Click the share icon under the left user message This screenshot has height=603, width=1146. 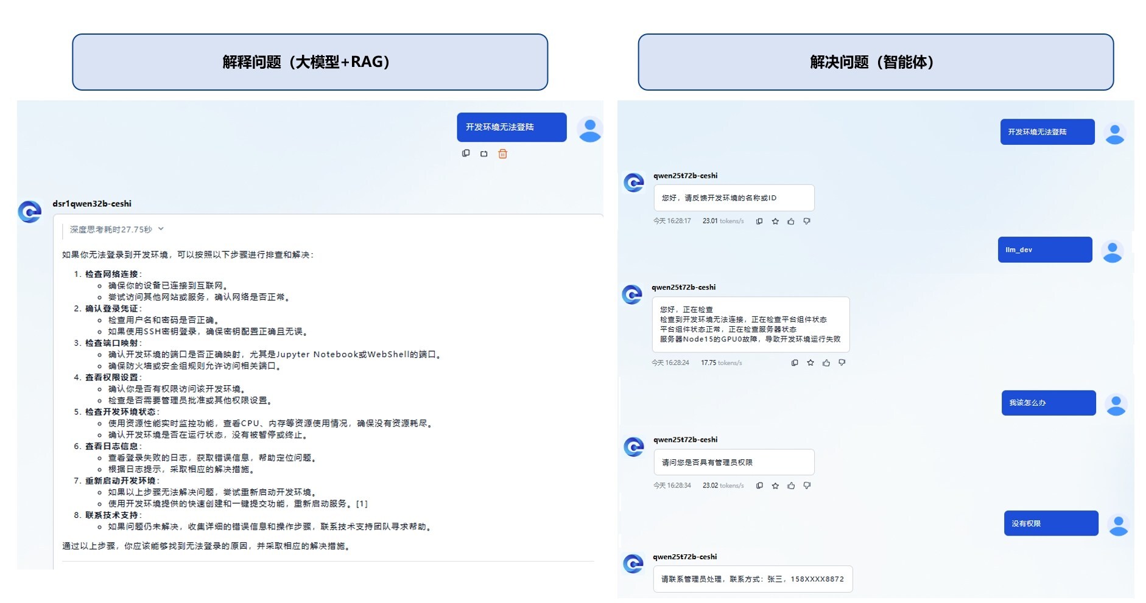pyautogui.click(x=483, y=154)
